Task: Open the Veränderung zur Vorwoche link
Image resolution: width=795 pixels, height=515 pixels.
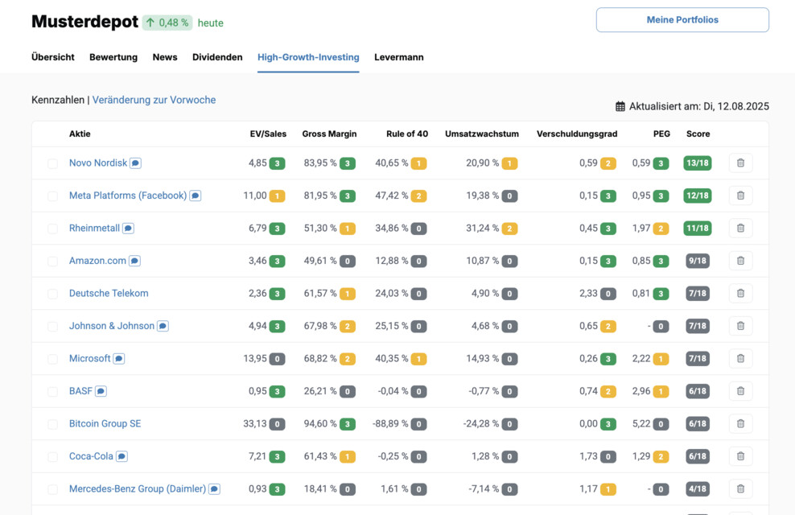Action: click(x=154, y=100)
